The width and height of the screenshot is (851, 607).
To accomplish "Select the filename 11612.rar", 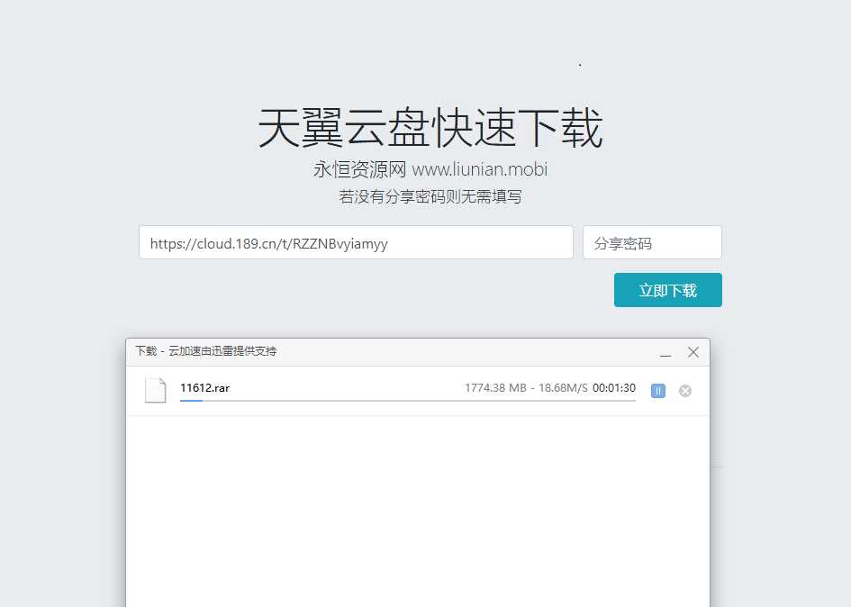I will tap(204, 387).
